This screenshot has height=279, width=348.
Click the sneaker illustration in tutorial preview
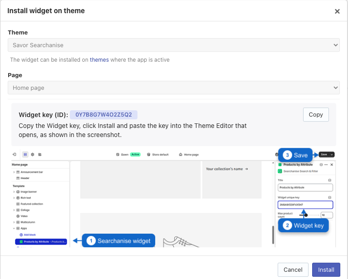tap(181, 242)
